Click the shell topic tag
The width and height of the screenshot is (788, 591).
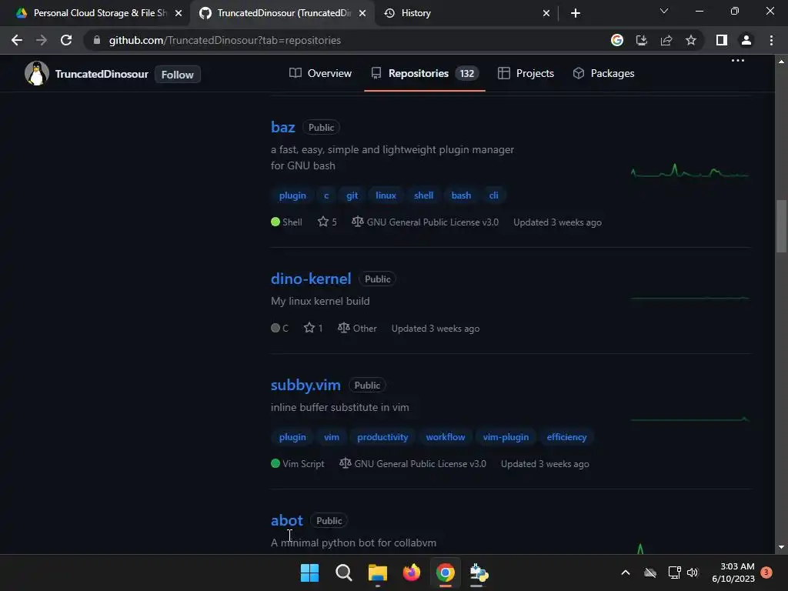pyautogui.click(x=424, y=195)
